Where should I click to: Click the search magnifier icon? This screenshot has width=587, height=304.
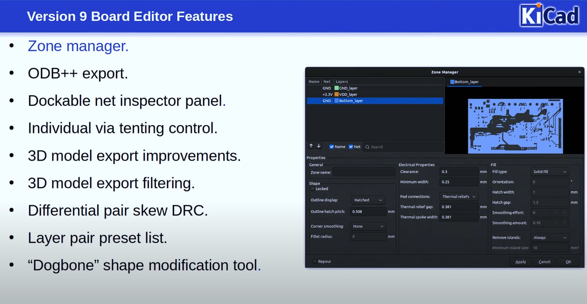point(367,147)
